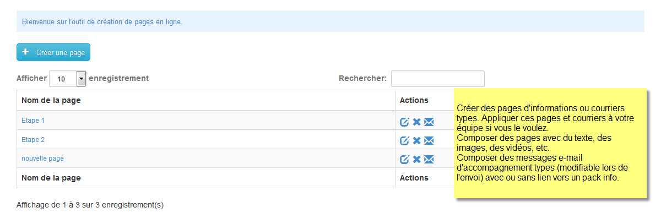Delete the Etape 1 page
The width and height of the screenshot is (661, 213).
pos(417,122)
